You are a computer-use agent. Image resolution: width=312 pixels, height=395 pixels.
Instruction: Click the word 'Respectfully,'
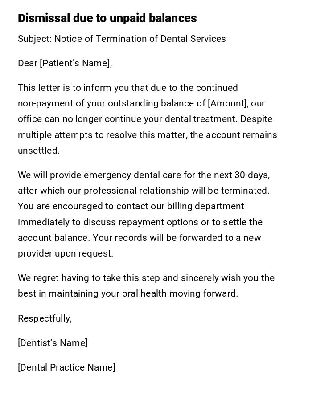click(45, 318)
